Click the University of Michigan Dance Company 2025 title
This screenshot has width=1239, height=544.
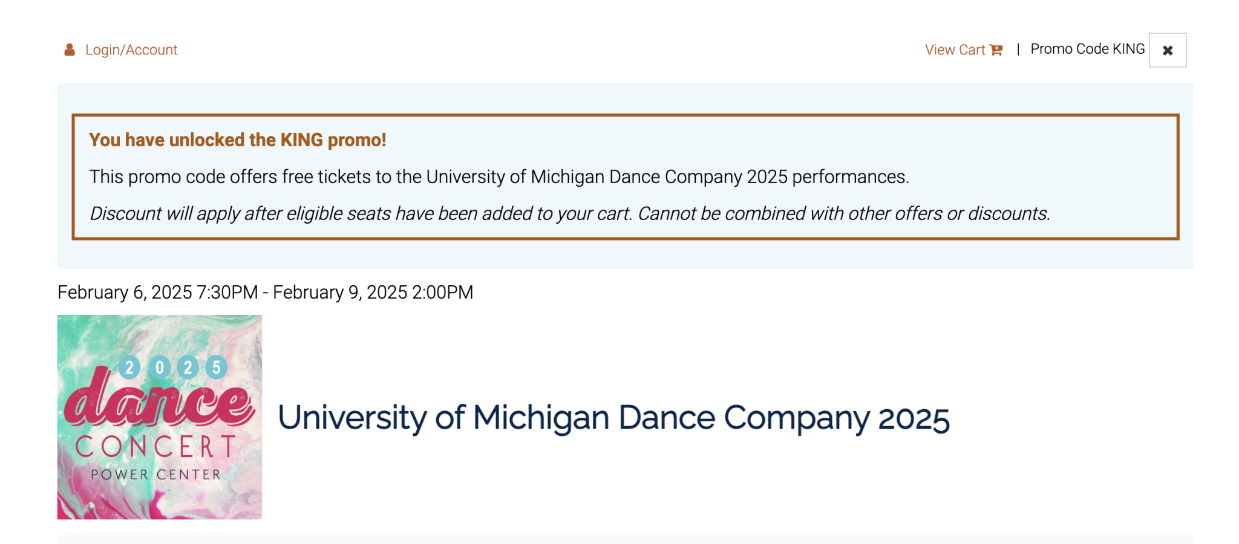[613, 418]
